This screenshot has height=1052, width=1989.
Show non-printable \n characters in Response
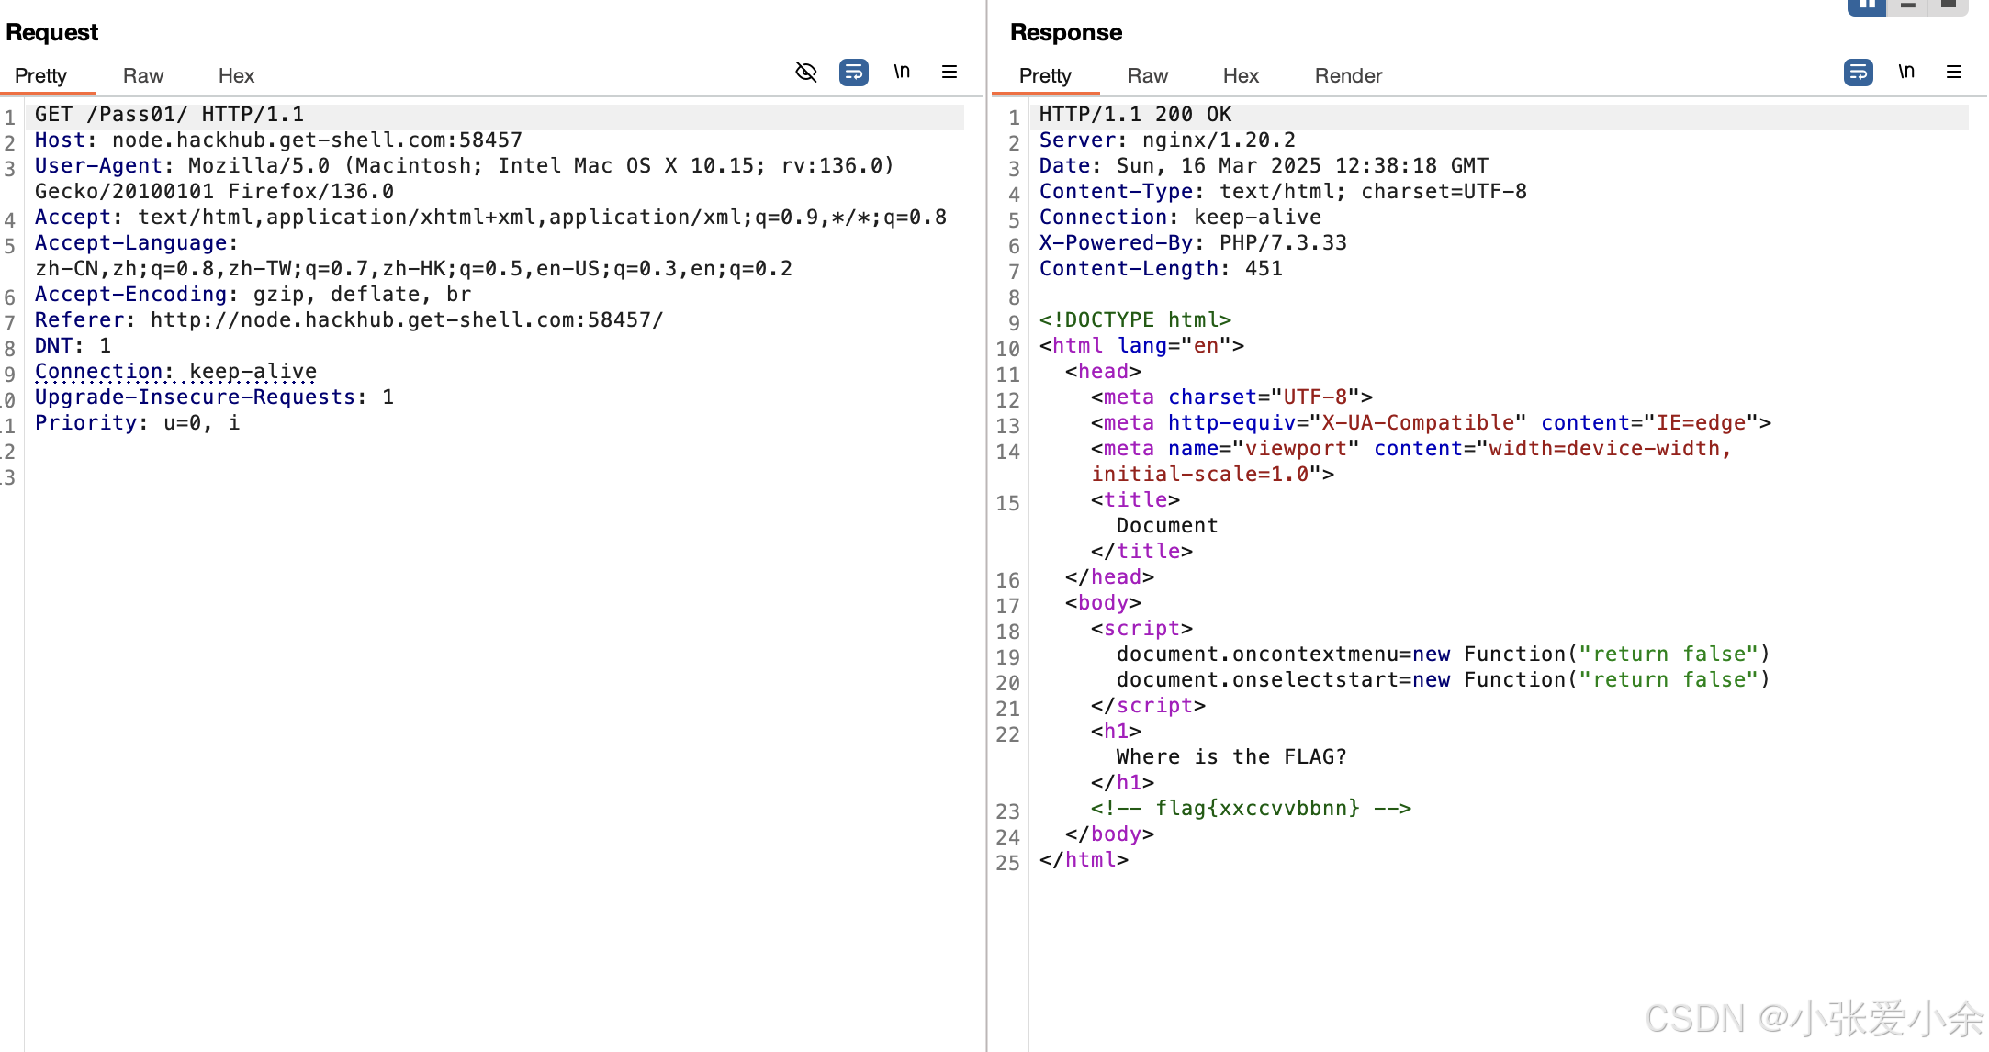coord(1906,72)
